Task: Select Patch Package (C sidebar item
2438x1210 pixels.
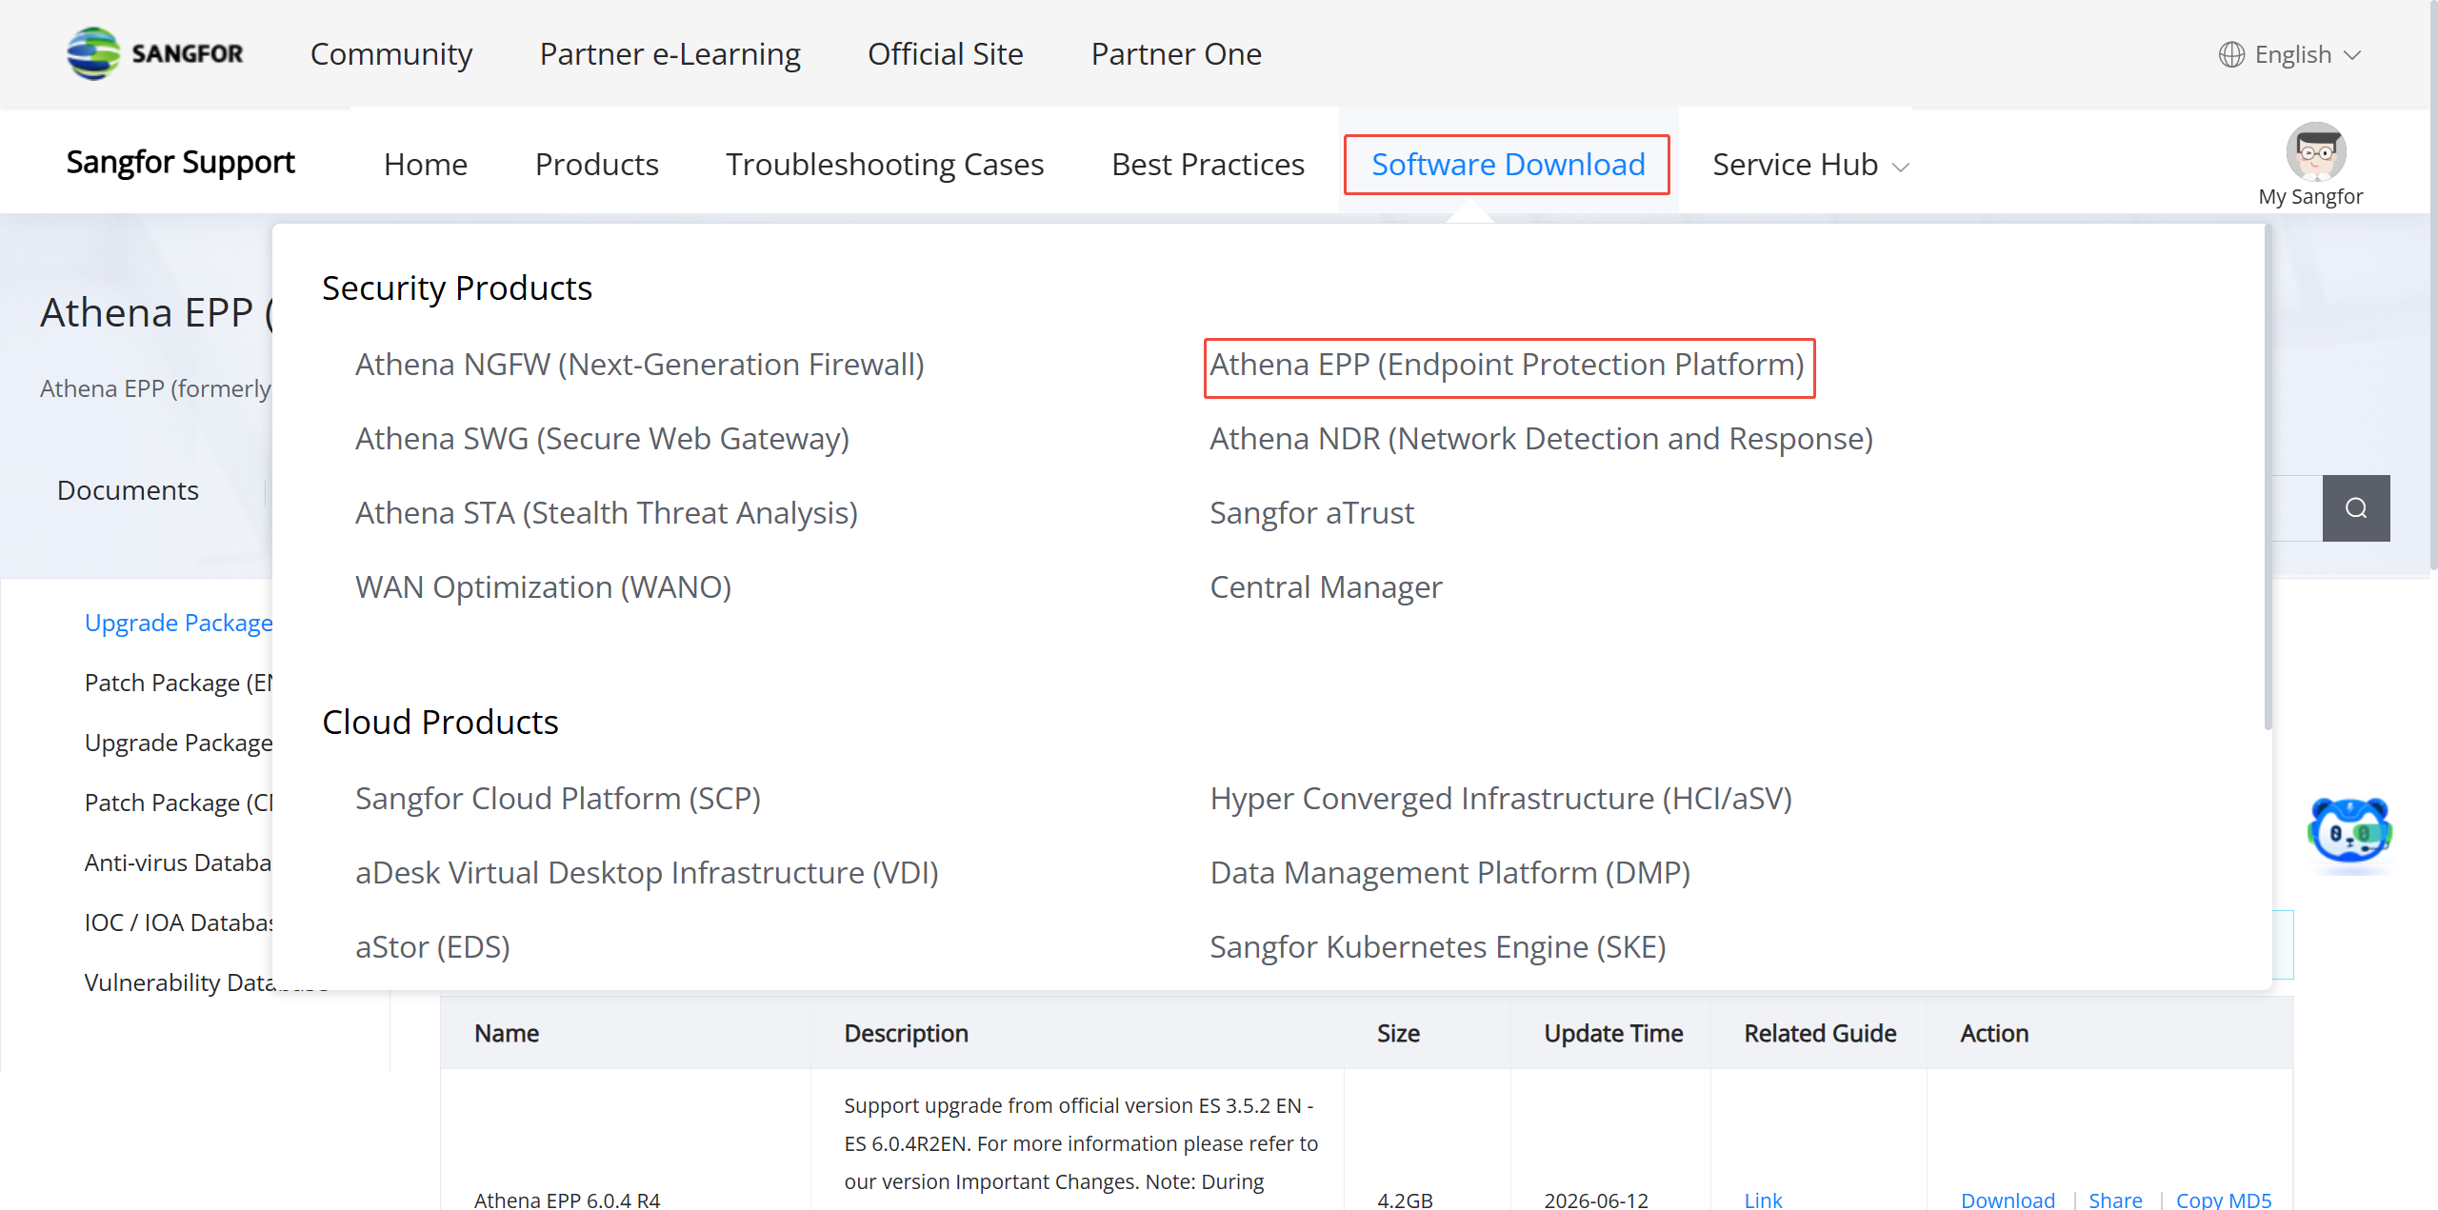Action: (178, 803)
